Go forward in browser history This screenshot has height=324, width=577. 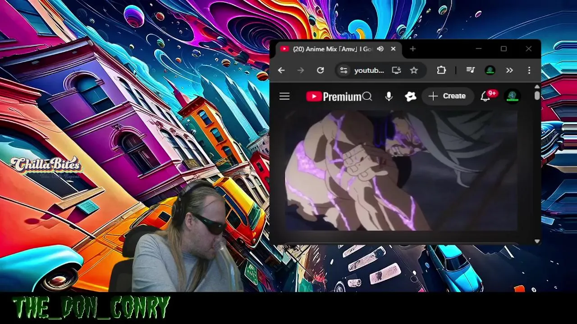point(301,70)
